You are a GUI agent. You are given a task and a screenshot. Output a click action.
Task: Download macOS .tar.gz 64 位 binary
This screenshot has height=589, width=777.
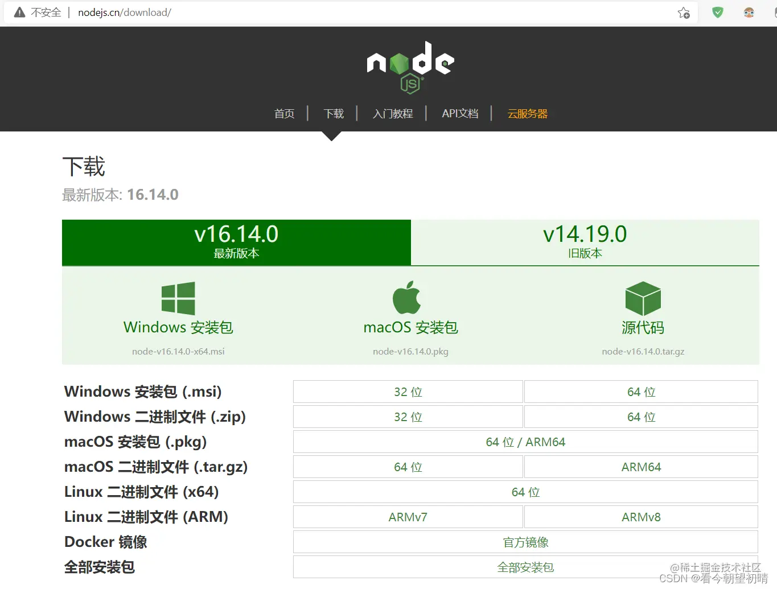click(x=408, y=467)
